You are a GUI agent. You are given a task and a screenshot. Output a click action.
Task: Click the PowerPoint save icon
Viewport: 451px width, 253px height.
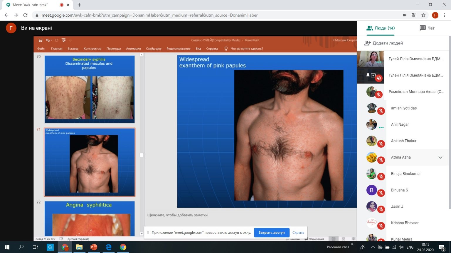tap(41, 40)
